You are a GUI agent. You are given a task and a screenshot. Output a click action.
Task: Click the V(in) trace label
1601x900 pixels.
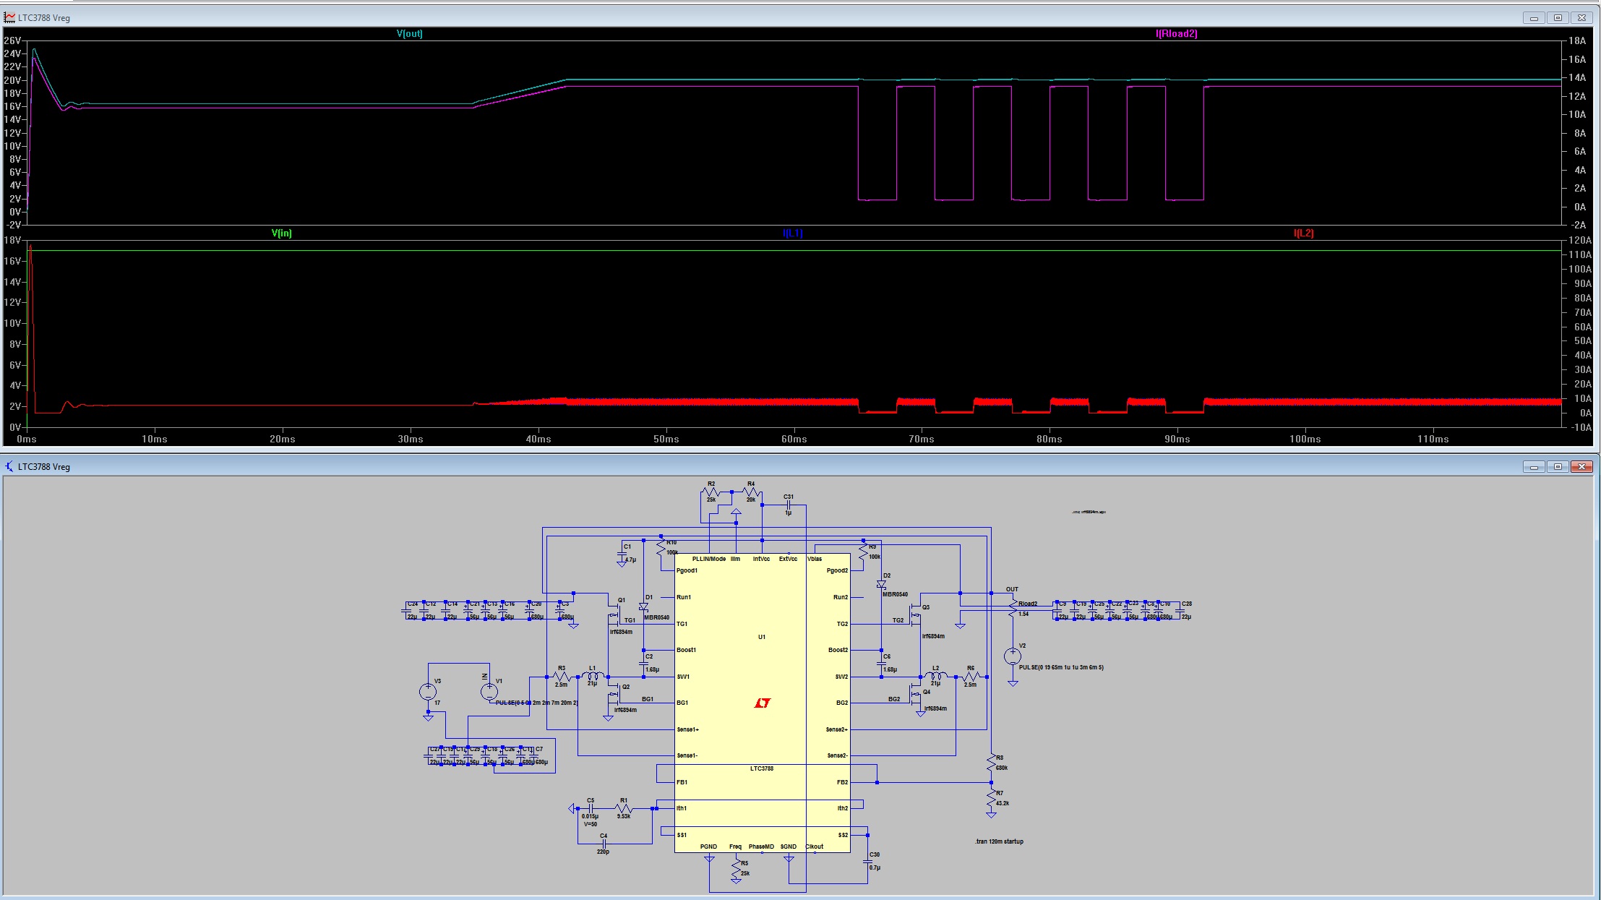click(282, 233)
